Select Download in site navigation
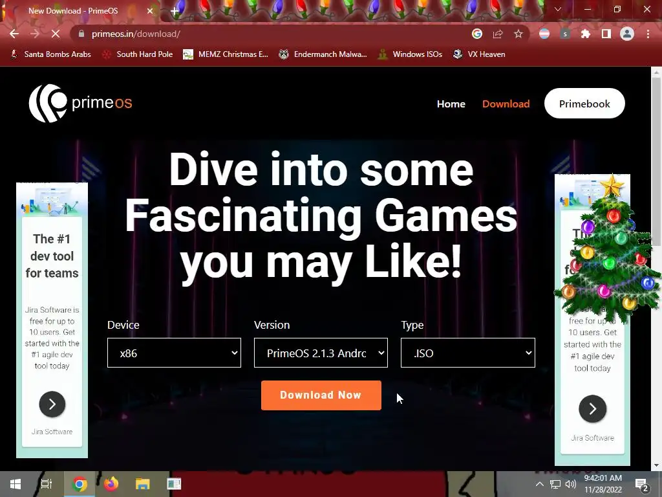The width and height of the screenshot is (662, 497). [x=506, y=104]
